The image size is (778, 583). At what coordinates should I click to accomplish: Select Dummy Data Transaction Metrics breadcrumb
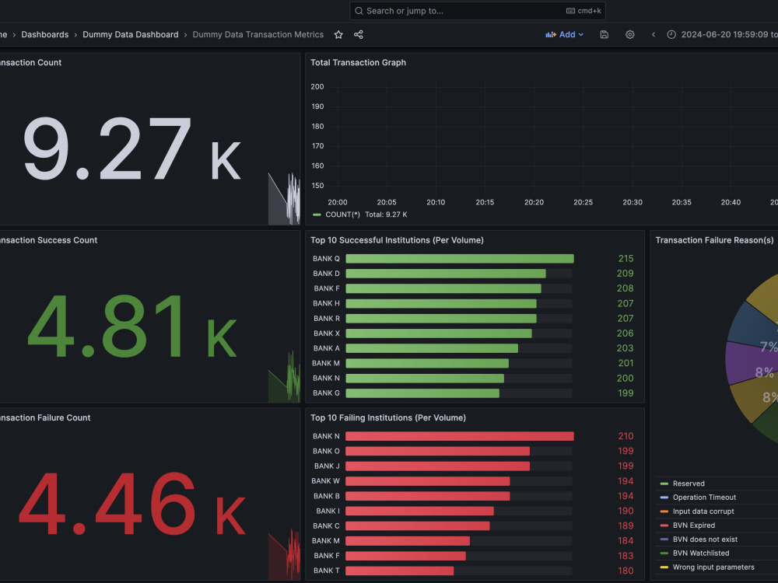tap(258, 35)
